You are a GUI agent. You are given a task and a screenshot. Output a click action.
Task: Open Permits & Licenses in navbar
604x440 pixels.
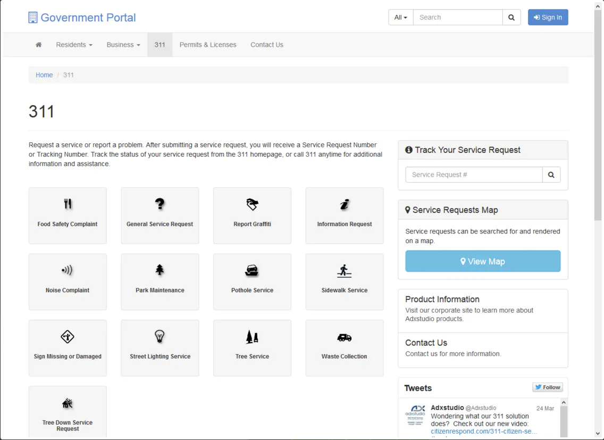point(208,45)
